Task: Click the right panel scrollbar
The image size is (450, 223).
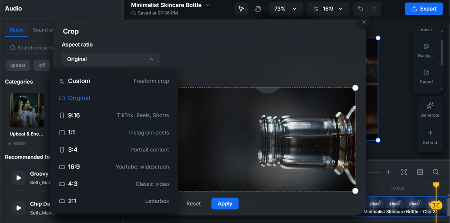Action: point(442,52)
